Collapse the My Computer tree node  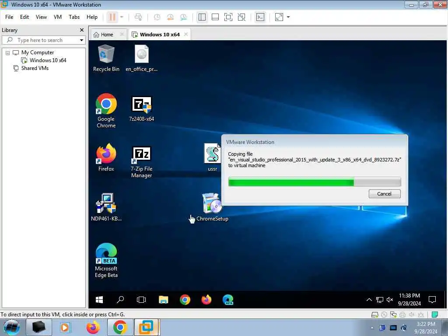(8, 53)
